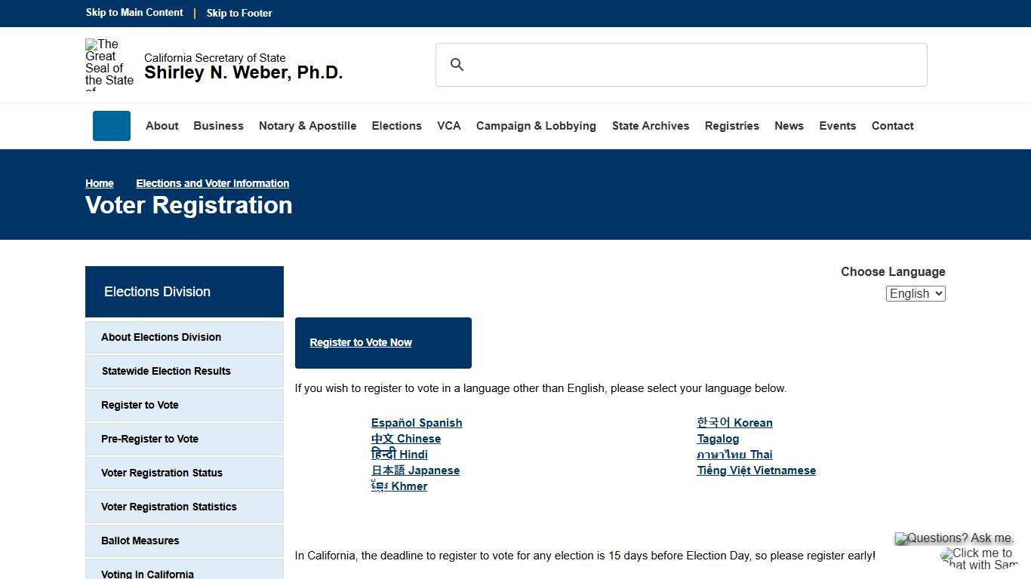The height and width of the screenshot is (579, 1031).
Task: Click the Questions? Ask me bubble
Action: [954, 538]
